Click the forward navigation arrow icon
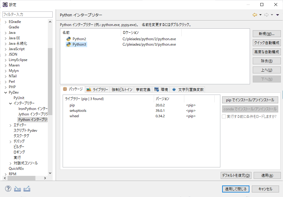This screenshot has height=197, width=283. point(266,15)
